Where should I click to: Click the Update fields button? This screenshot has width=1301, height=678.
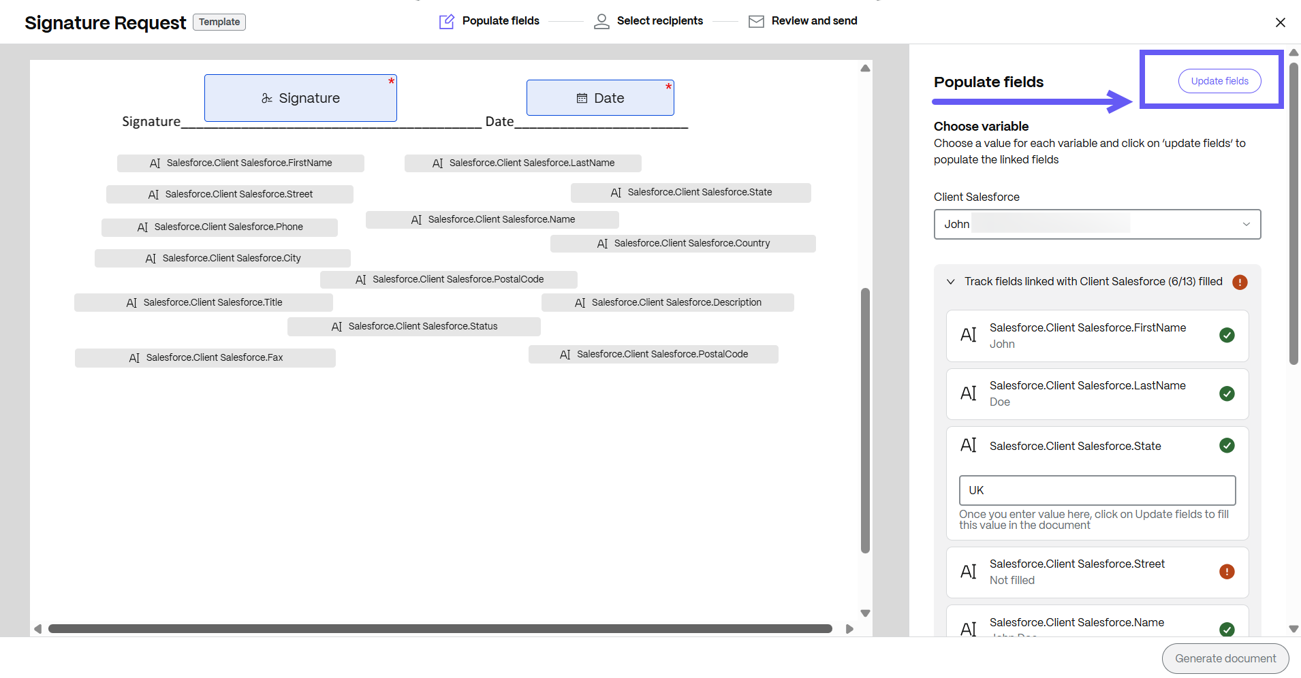click(1219, 81)
